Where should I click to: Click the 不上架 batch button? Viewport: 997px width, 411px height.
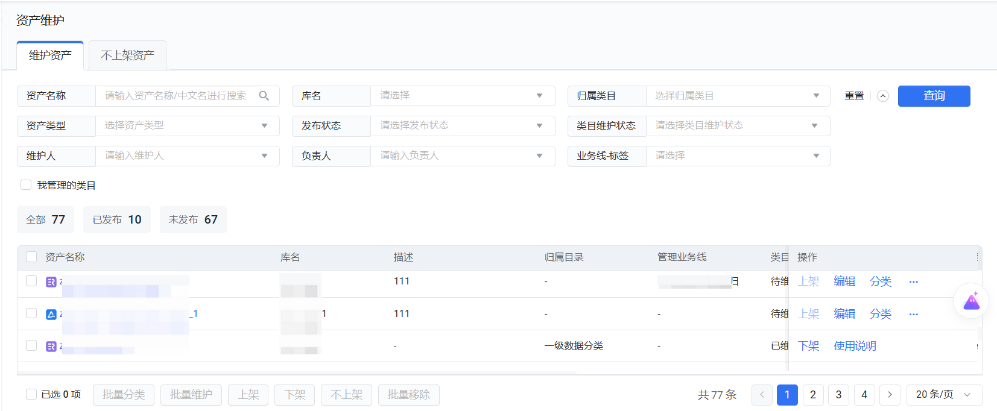[x=346, y=395]
